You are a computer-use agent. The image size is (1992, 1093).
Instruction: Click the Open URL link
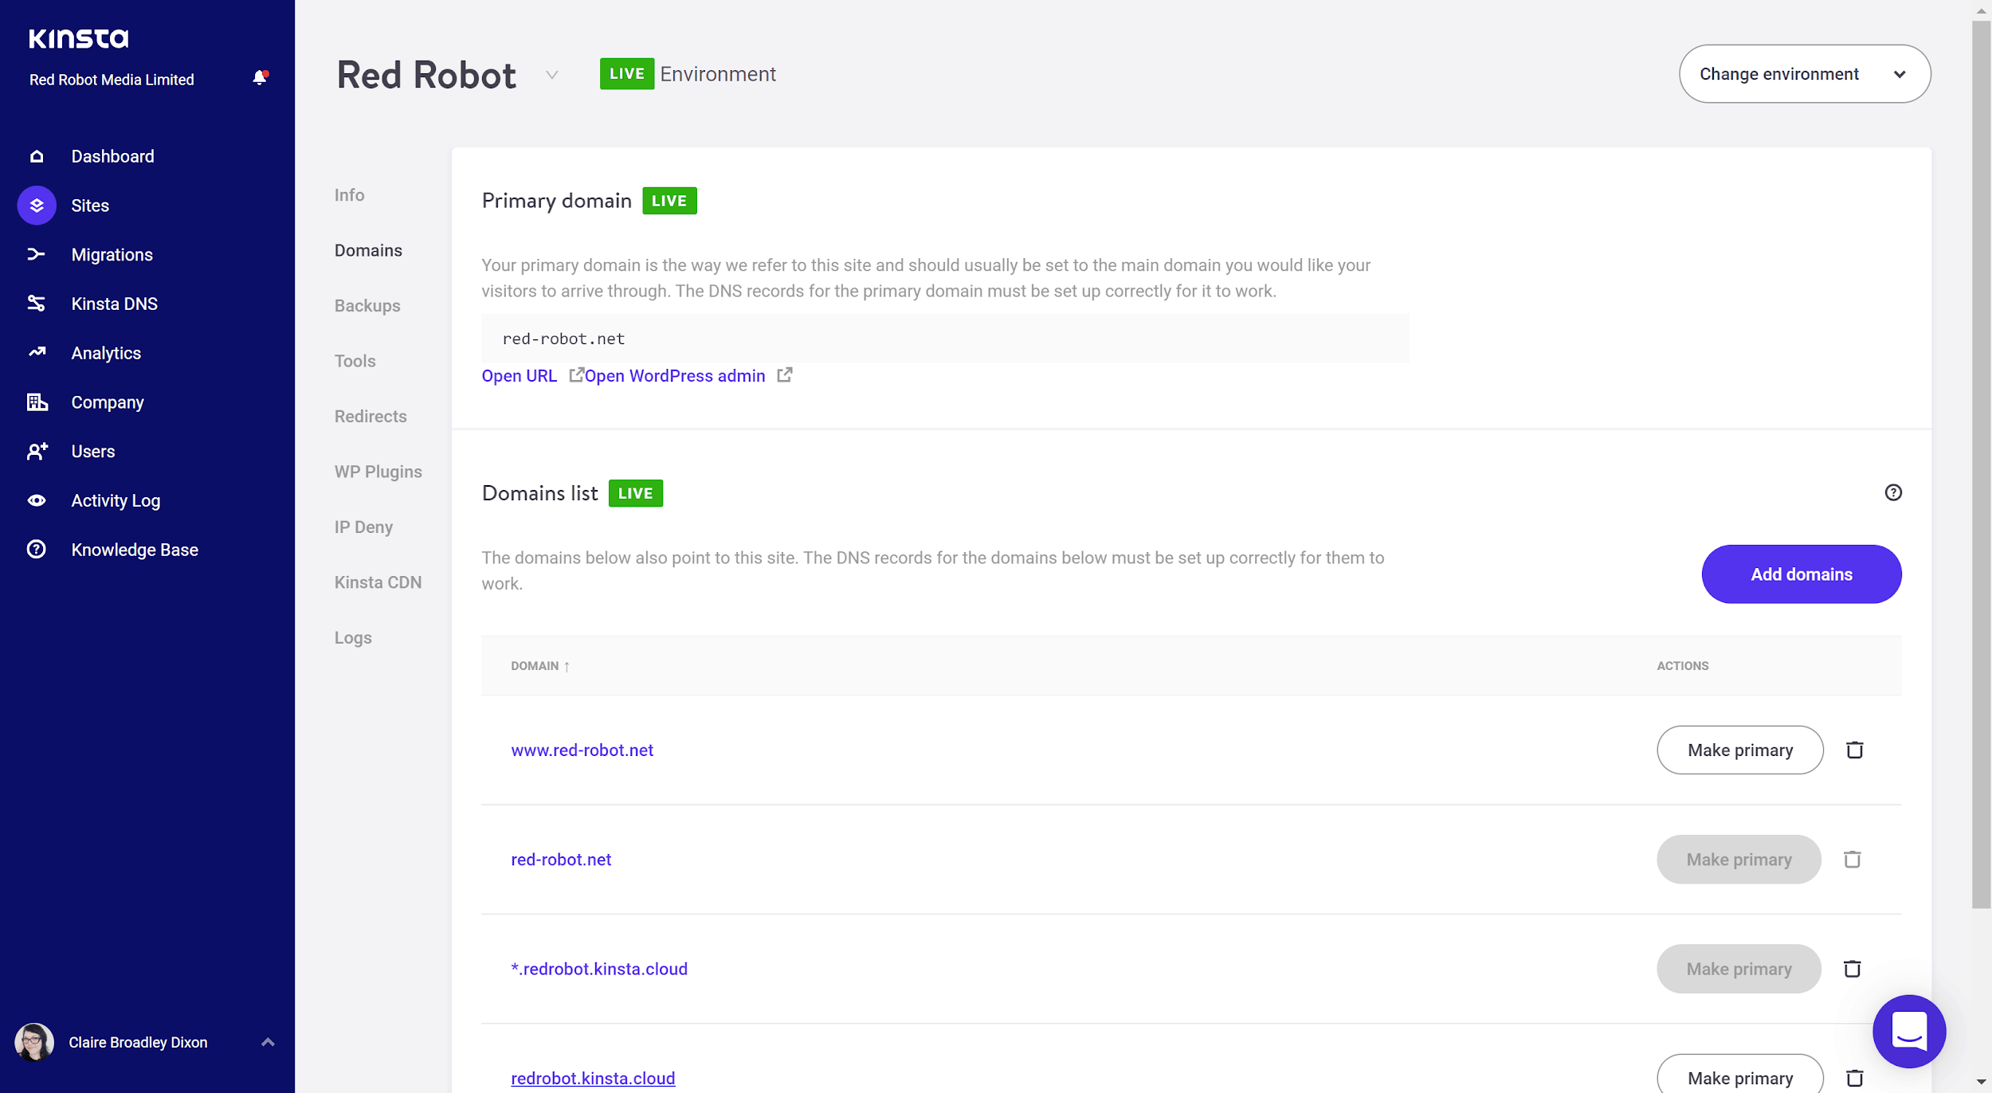click(x=520, y=376)
